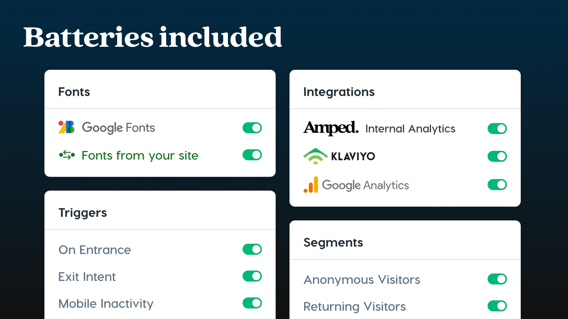Click the Amped logo
Screen dimensions: 568x319
[x=331, y=128]
